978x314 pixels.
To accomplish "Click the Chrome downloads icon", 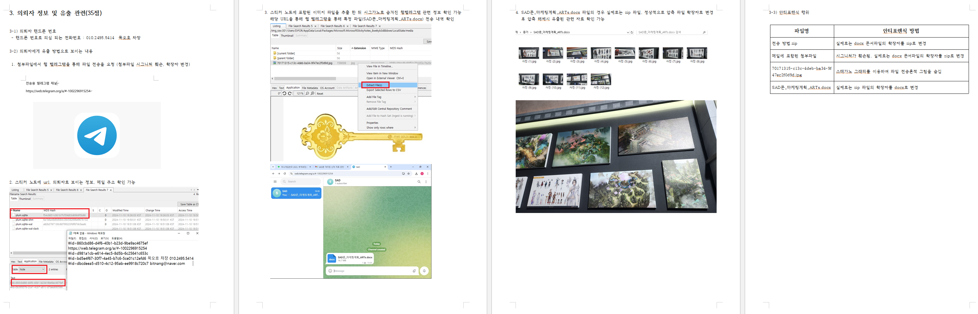I will pyautogui.click(x=416, y=174).
